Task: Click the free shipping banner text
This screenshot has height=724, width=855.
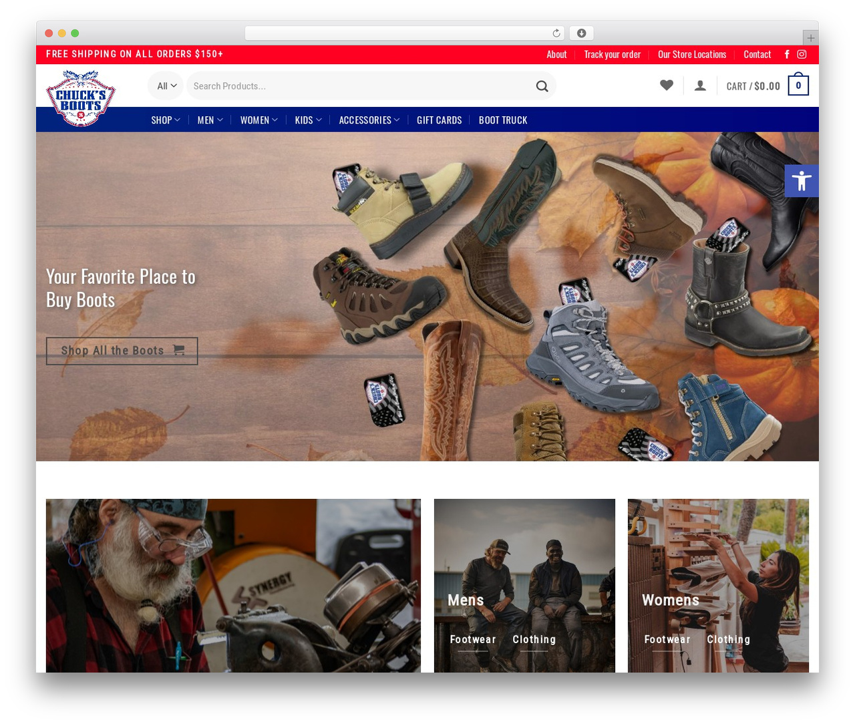Action: pyautogui.click(x=135, y=54)
